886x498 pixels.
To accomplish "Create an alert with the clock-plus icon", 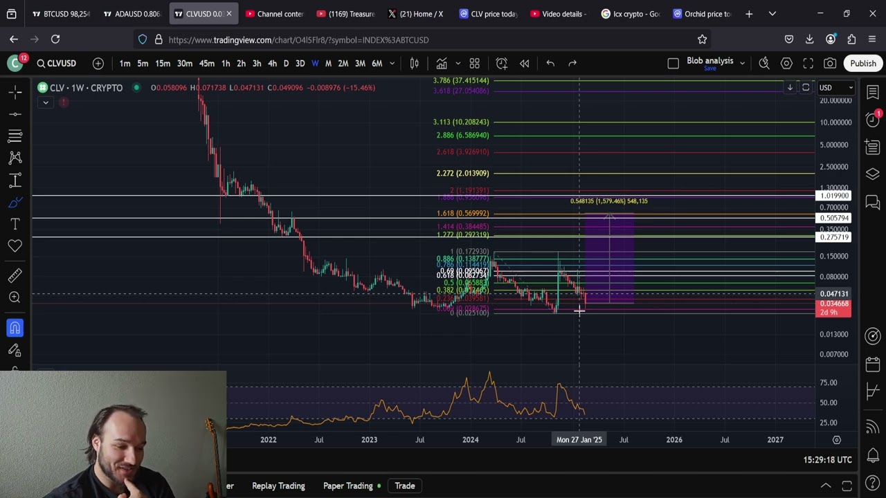I will click(502, 64).
